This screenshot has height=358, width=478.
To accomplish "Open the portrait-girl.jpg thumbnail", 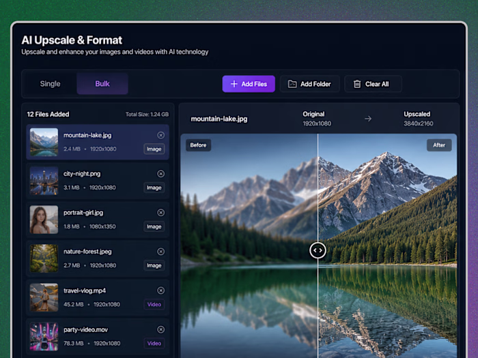I will pos(44,220).
